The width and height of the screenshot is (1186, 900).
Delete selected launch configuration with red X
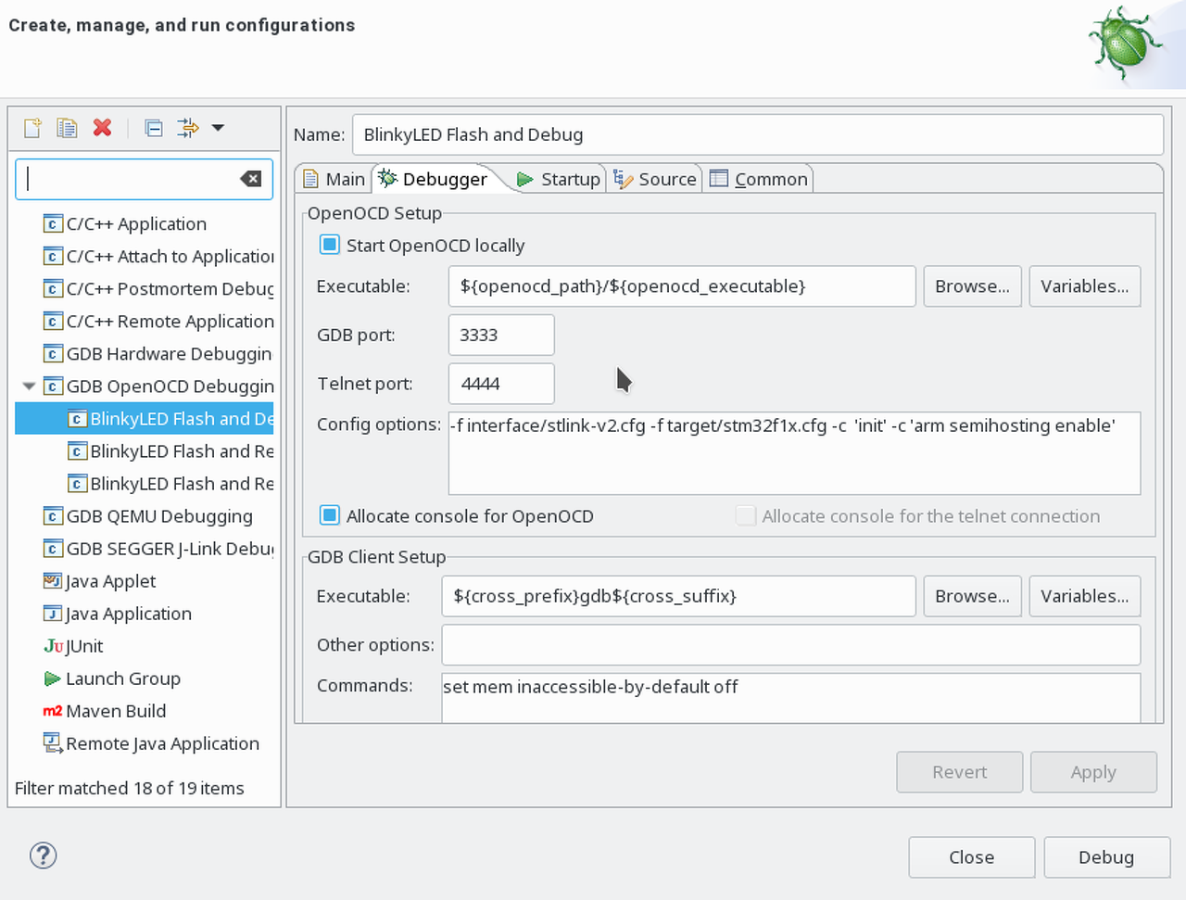(x=102, y=128)
